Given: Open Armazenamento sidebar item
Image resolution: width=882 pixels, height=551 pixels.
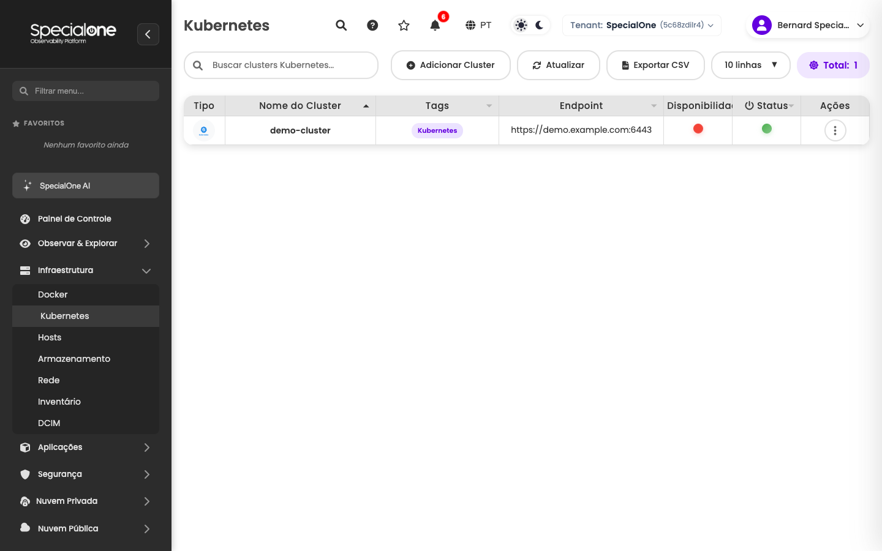Looking at the screenshot, I should [86, 359].
